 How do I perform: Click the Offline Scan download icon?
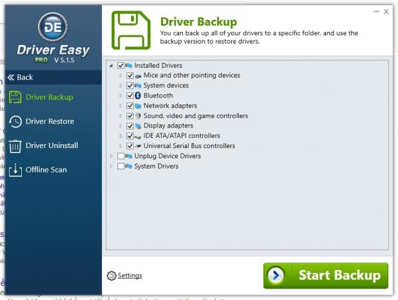pos(15,171)
